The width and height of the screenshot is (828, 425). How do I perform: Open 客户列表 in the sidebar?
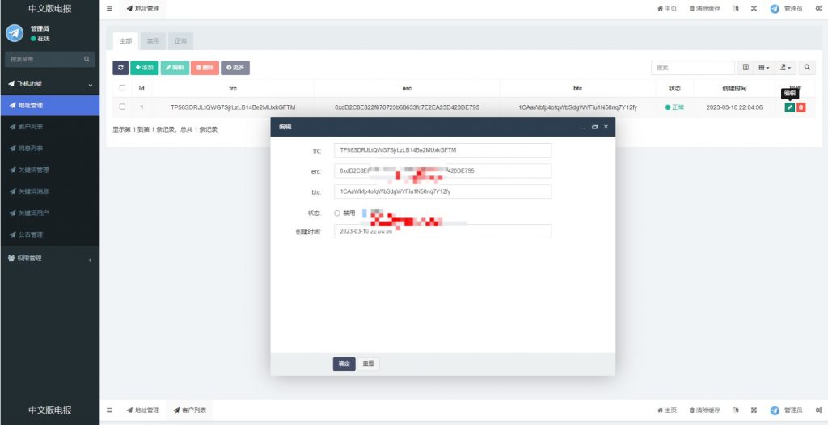point(32,127)
